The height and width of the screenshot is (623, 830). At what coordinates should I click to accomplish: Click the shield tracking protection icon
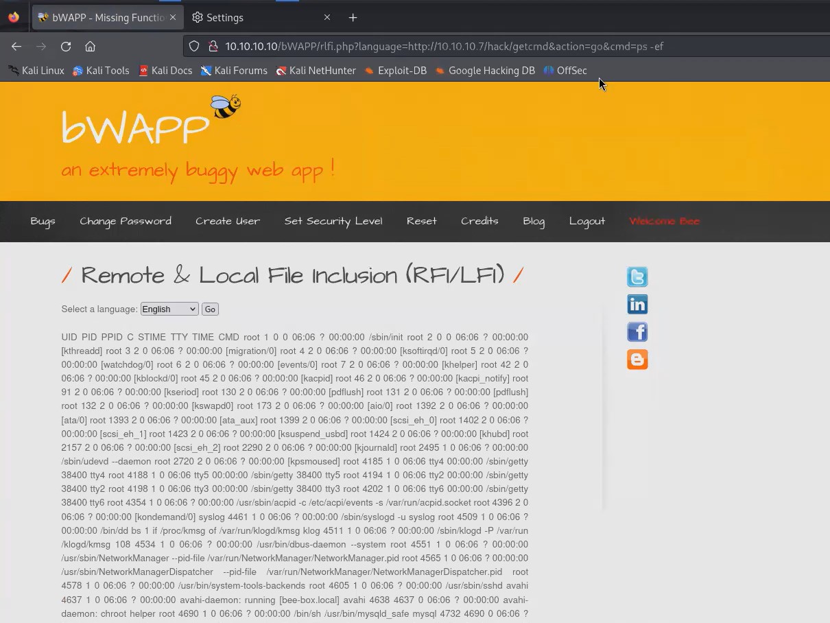point(194,47)
